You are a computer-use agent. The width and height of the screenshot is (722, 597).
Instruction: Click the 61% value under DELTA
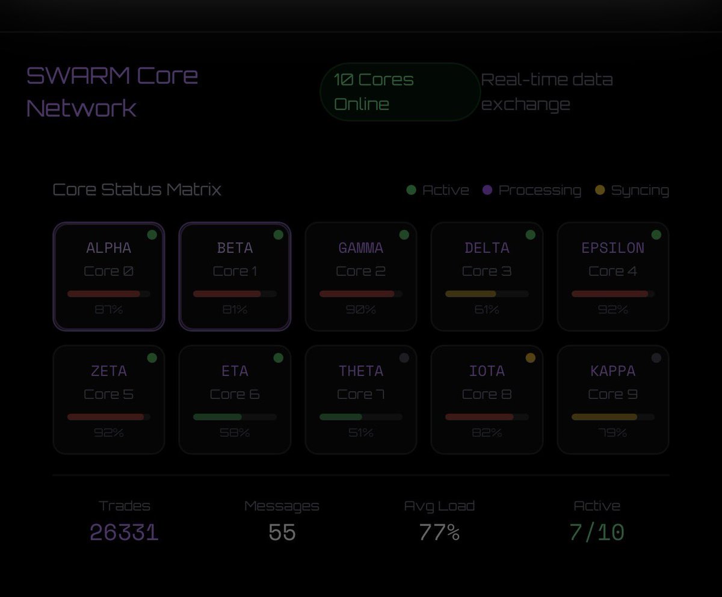point(487,310)
